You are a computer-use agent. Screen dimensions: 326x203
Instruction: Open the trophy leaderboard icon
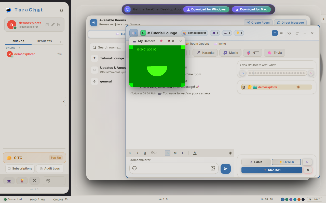pos(22,181)
